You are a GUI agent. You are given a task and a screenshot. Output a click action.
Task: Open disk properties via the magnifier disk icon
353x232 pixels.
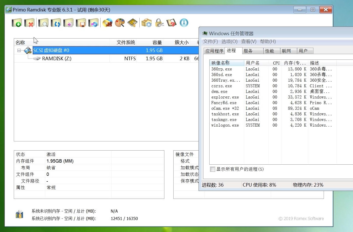(x=43, y=23)
